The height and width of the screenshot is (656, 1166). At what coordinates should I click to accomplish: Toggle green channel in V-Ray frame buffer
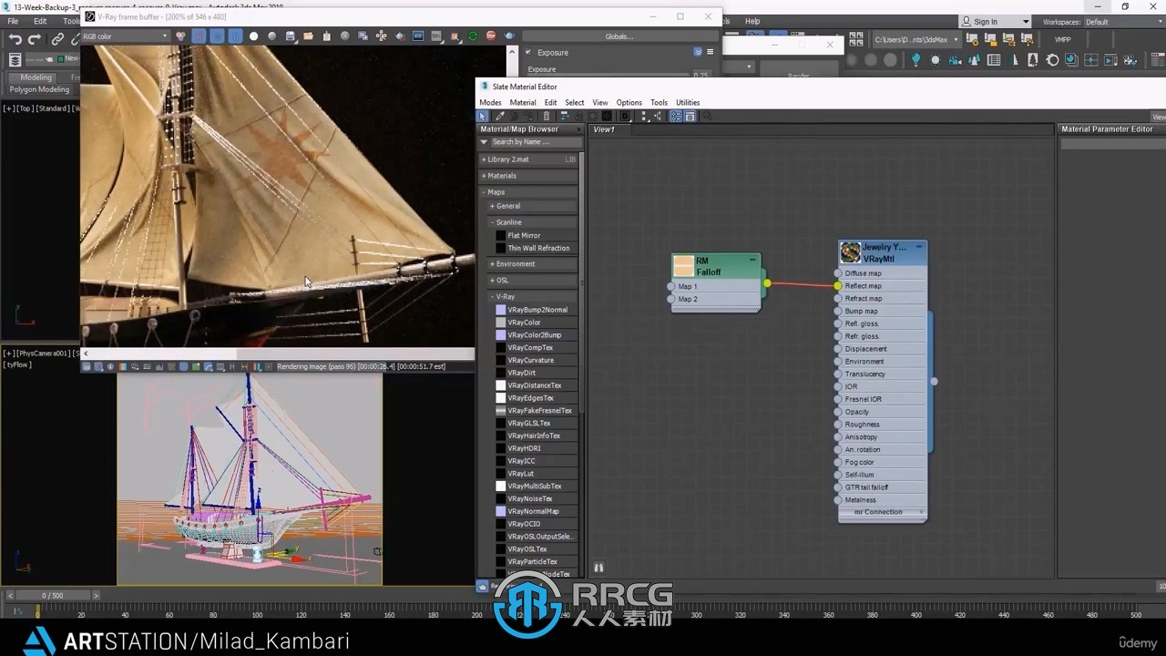click(217, 36)
